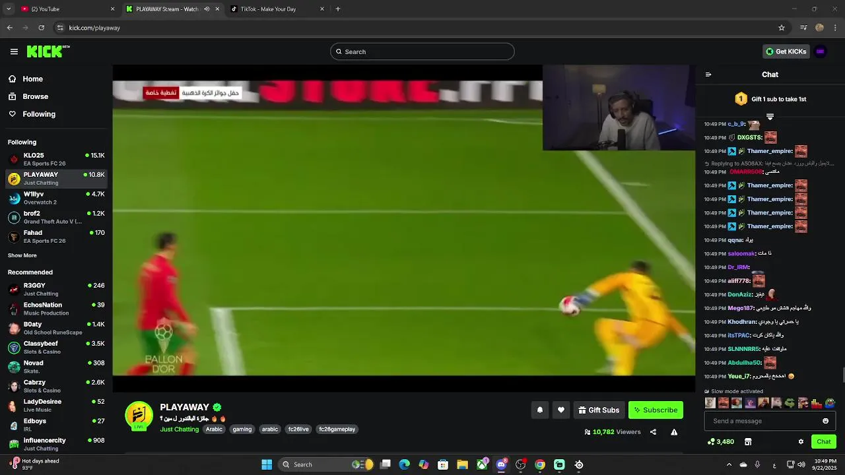Open LadyDesiree recommended channel
This screenshot has height=475, width=845.
(56, 405)
